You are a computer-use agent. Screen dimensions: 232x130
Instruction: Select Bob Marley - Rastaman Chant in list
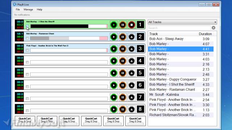click(181, 90)
